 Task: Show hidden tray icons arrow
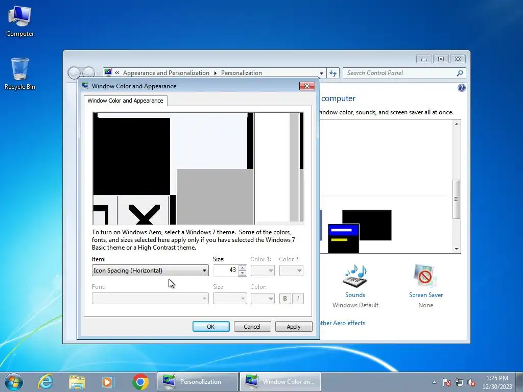point(434,382)
